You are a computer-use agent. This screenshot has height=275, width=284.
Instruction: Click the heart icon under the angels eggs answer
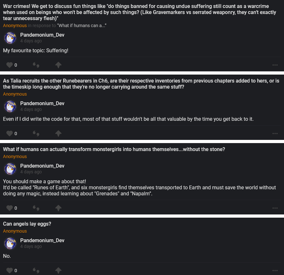coord(10,271)
